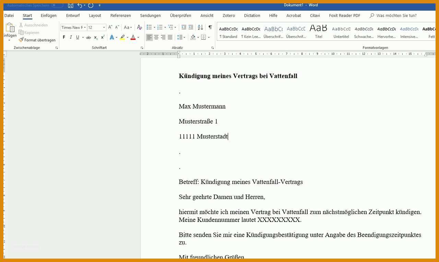
Task: Toggle the Automatisches Speichern switch
Action: pos(57,5)
